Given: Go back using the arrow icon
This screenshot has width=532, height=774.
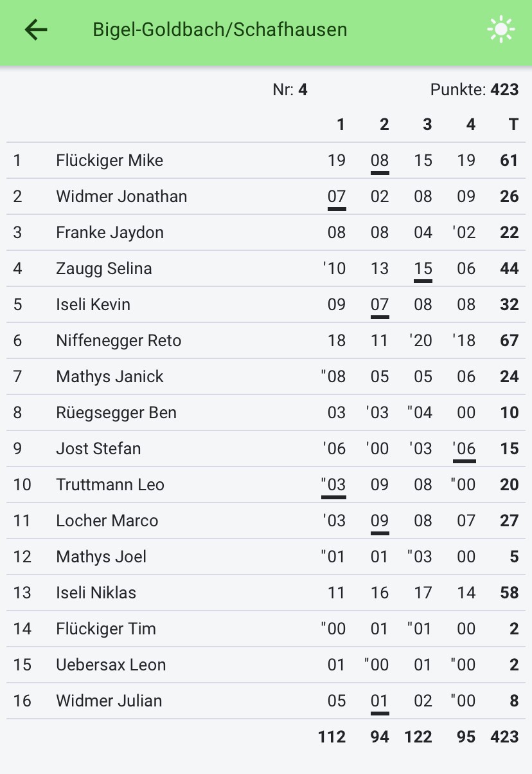Looking at the screenshot, I should [x=36, y=30].
